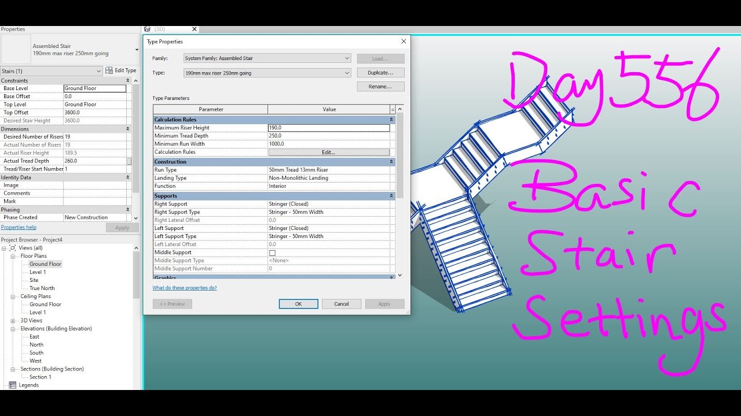Open the type selector dropdown arrow in Properties
741x416 pixels.
point(137,50)
